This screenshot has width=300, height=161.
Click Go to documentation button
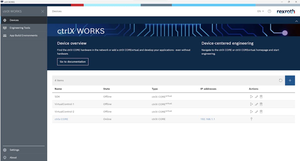(73, 62)
